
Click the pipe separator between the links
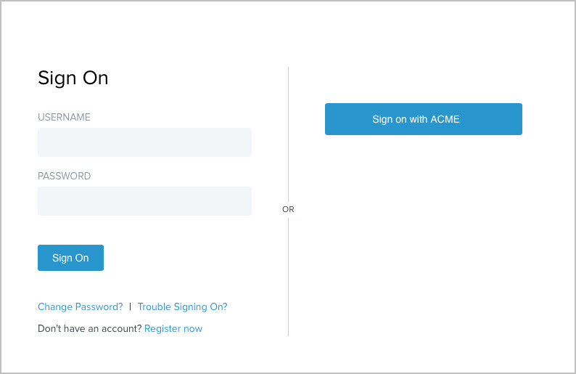coord(131,306)
